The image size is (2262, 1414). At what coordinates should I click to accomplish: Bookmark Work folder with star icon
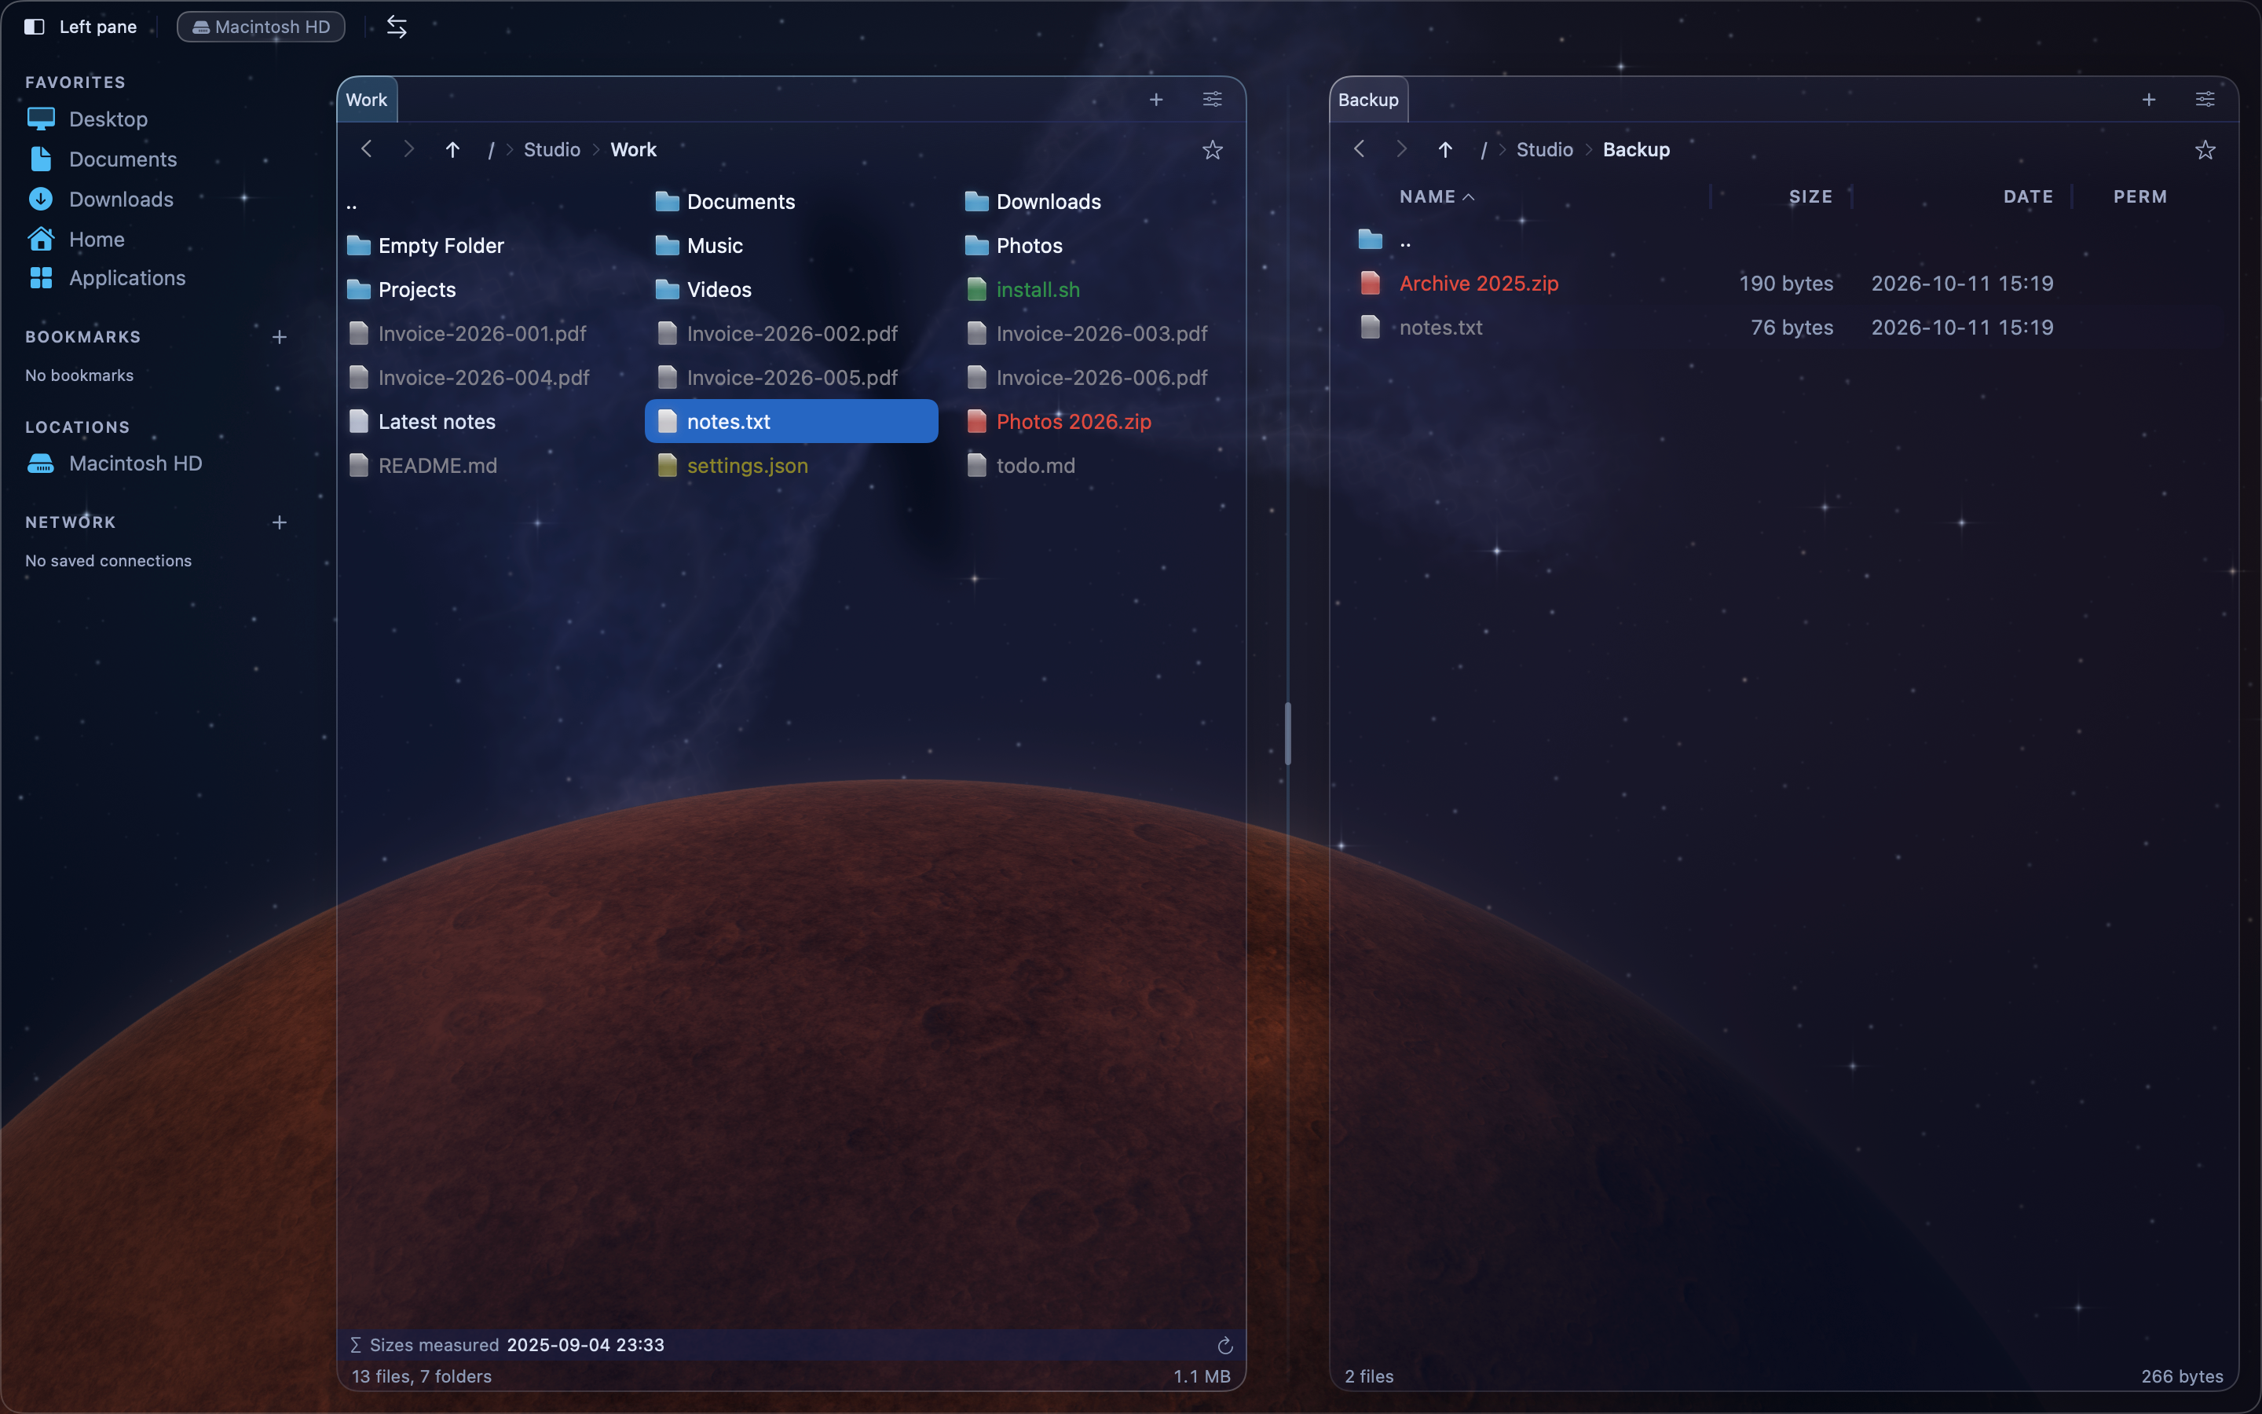[1213, 149]
